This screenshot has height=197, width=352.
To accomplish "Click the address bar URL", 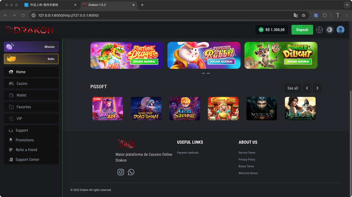I will pos(69,15).
